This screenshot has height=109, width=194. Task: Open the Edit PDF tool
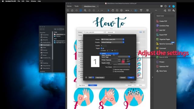point(161,30)
